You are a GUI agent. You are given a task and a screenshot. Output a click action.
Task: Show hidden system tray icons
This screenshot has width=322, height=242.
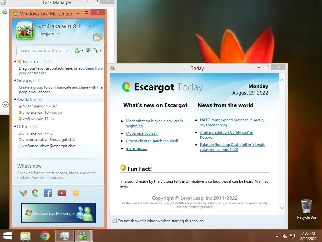pos(277,236)
